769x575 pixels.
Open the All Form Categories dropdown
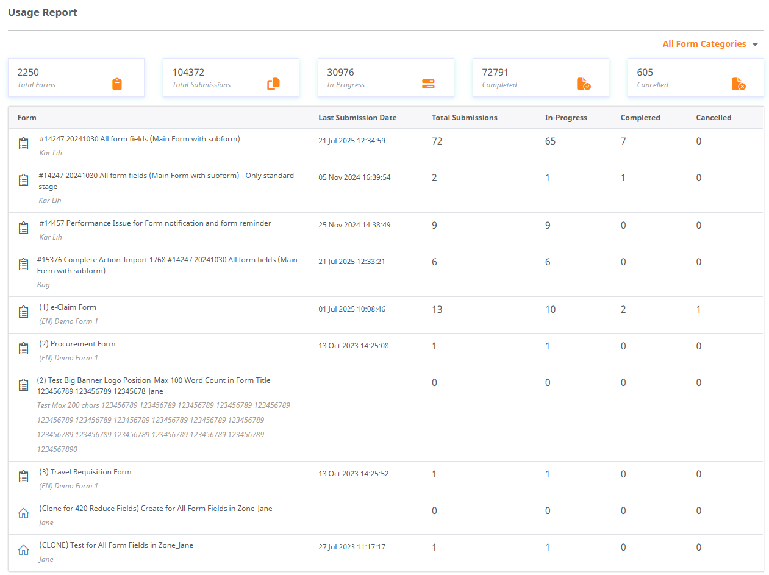(x=710, y=44)
